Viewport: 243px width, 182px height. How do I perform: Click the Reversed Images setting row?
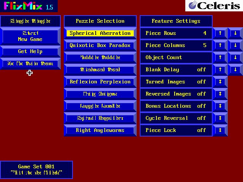coord(176,94)
